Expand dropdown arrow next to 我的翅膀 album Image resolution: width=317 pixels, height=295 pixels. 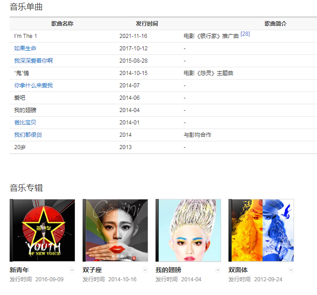pyautogui.click(x=218, y=270)
